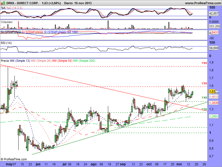Click the MM (Simple 26) legend
222x167 pixels.
[41, 61]
